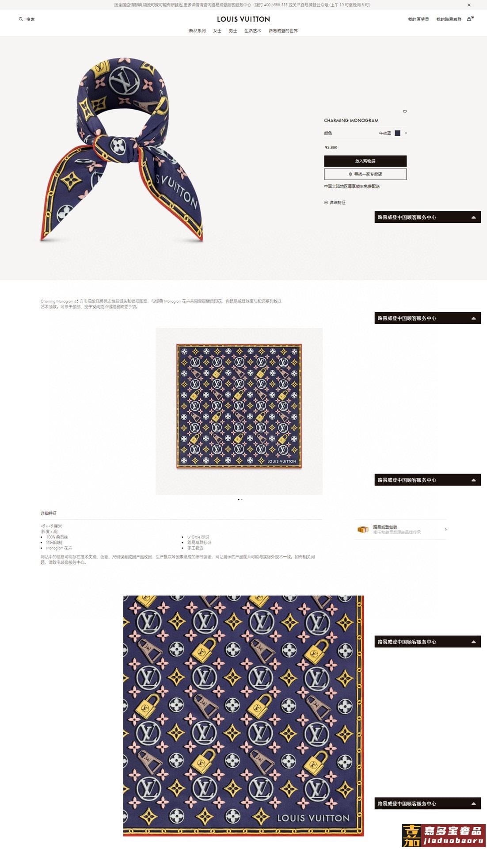487x849 pixels.
Task: Dismiss the top notice banner
Action: click(x=469, y=5)
